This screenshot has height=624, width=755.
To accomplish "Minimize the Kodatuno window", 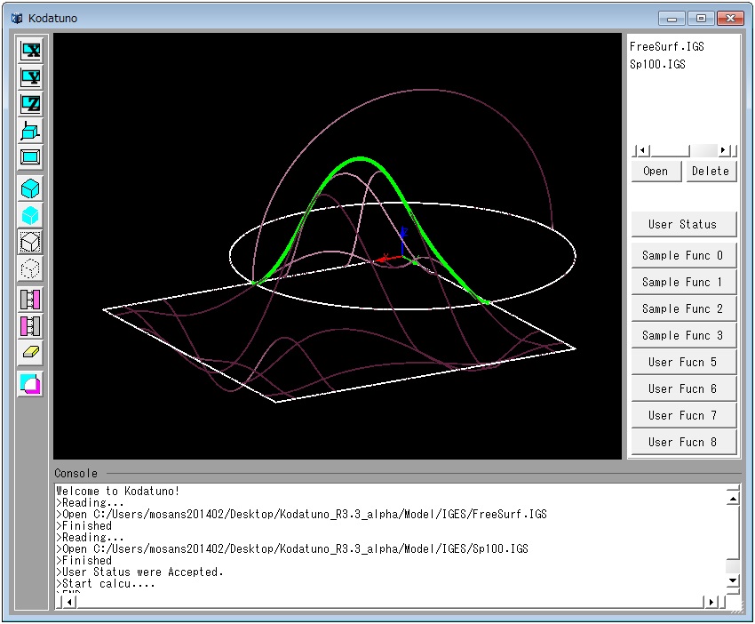I will pyautogui.click(x=672, y=19).
